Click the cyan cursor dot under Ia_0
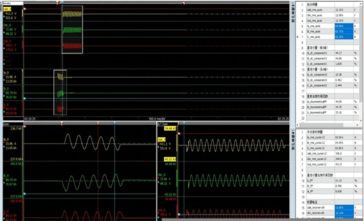Viewport: 364px width, 221px height. pos(4,80)
